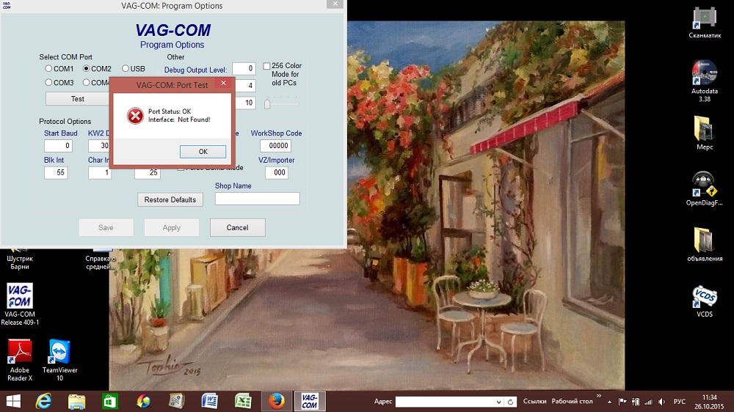
Task: Open Microsoft Excel from taskbar
Action: (243, 401)
